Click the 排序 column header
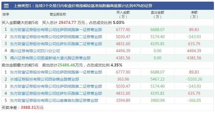The width and height of the screenshot is (215, 113). 6,14
